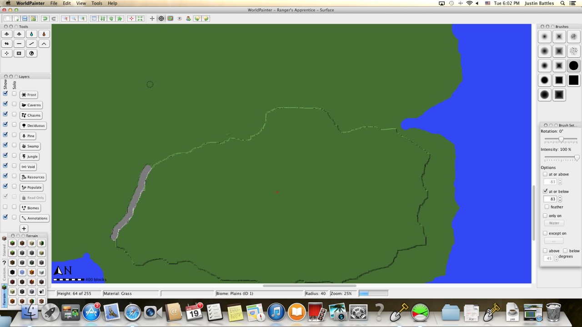
Task: Select the Flood with lava tool
Action: click(x=44, y=34)
